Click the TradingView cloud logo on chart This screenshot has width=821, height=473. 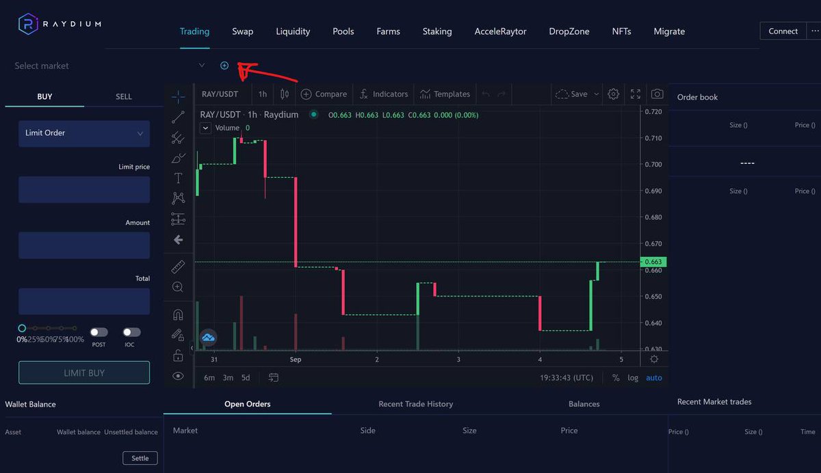tap(208, 337)
